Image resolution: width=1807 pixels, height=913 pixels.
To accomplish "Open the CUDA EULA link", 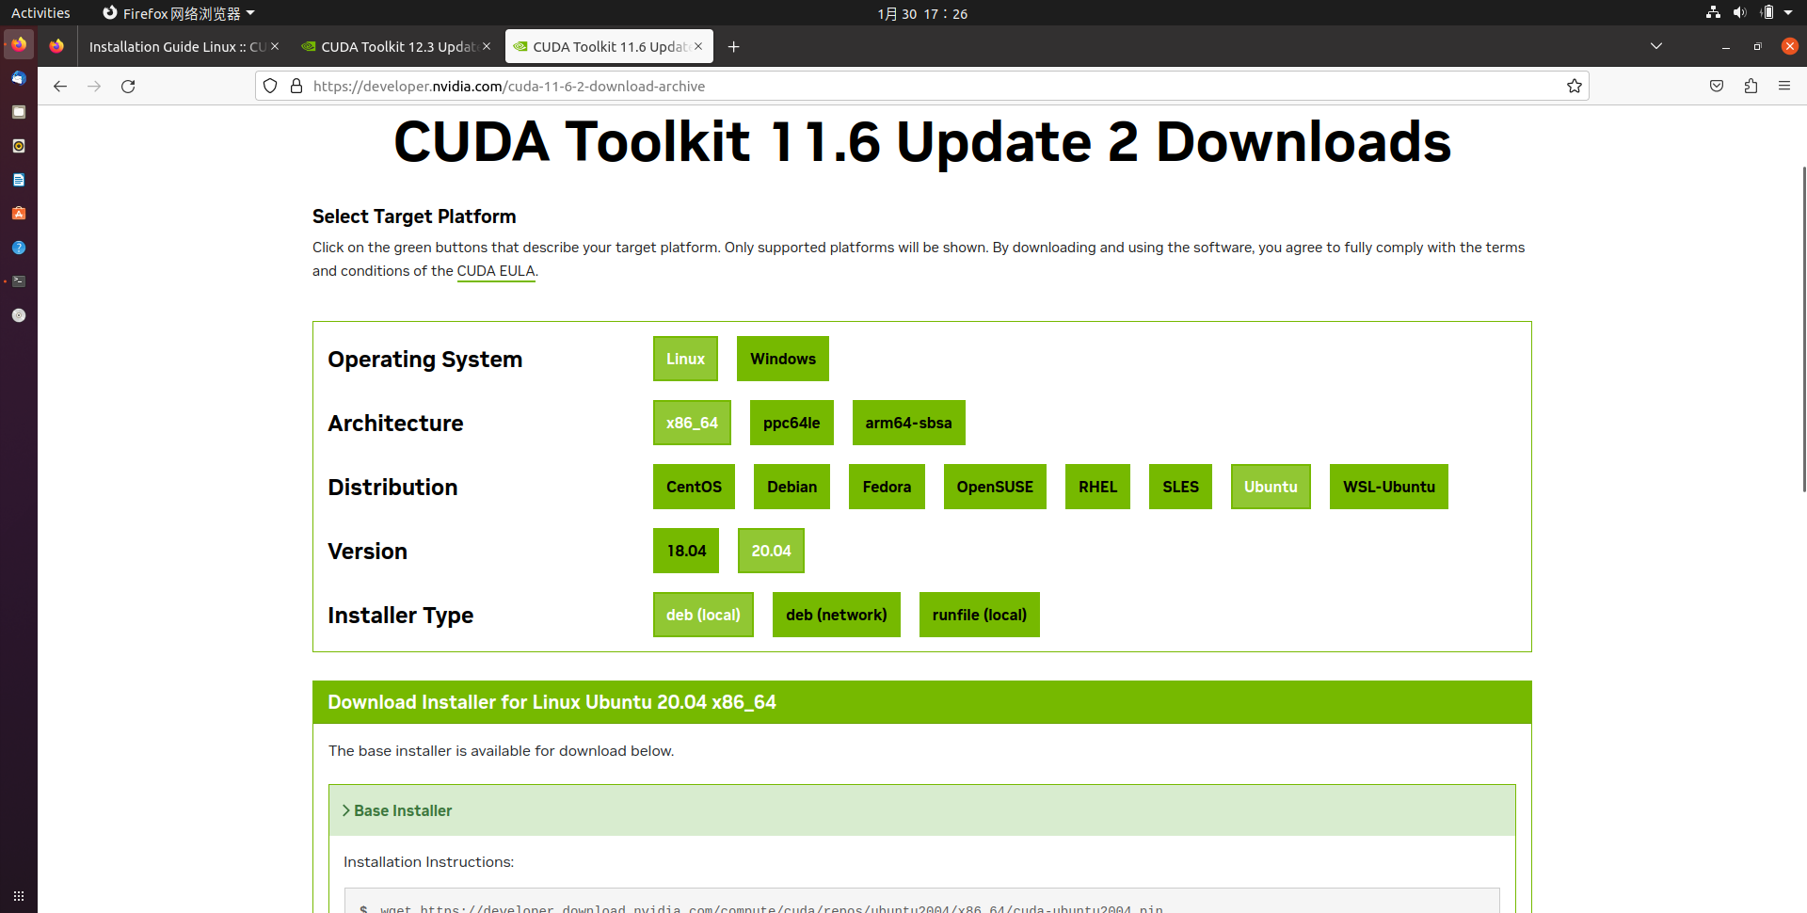I will [x=495, y=271].
